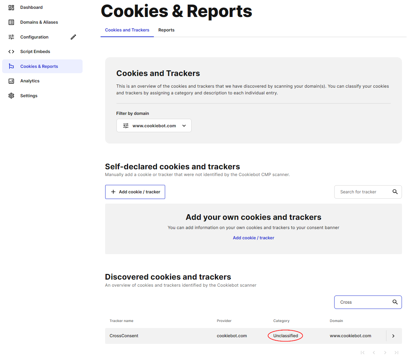Screen dimensions: 409x357
Task: Go to last page pagination icon
Action: point(397,352)
